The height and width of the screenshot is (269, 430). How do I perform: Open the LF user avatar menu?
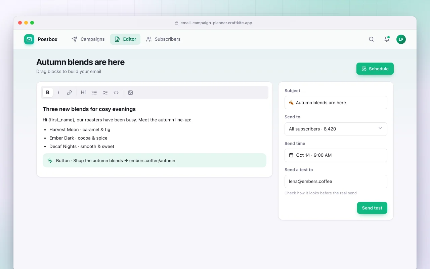401,39
